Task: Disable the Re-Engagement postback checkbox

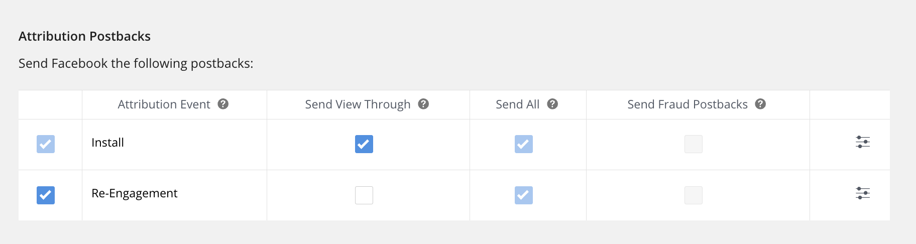Action: point(46,195)
